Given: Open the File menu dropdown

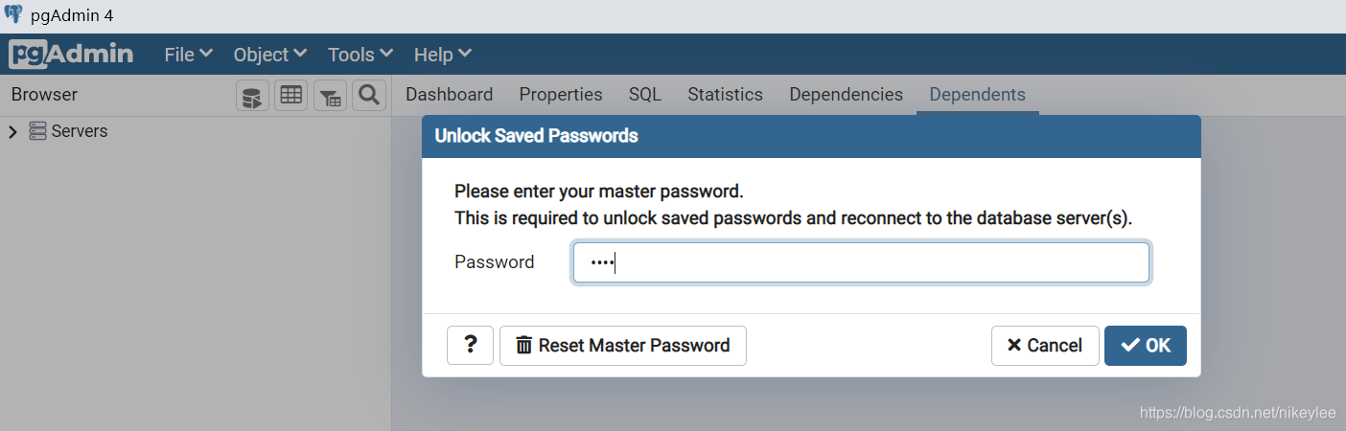Looking at the screenshot, I should [x=188, y=55].
